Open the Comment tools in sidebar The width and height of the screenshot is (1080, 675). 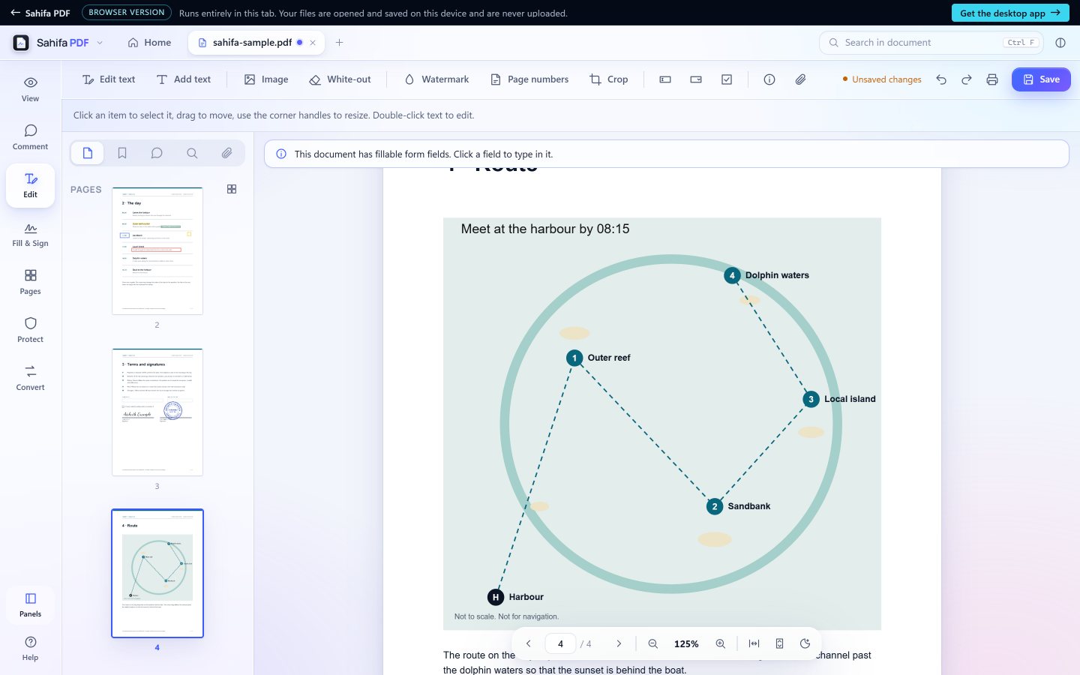(x=30, y=137)
